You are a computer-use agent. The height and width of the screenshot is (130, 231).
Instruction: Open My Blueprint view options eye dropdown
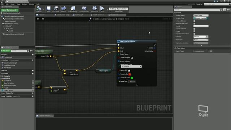(x=31, y=51)
